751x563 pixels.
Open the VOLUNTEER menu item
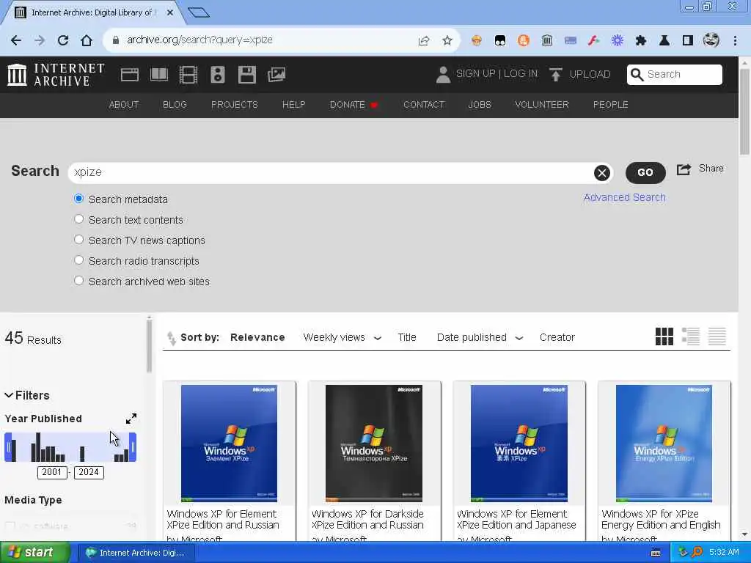pyautogui.click(x=542, y=105)
